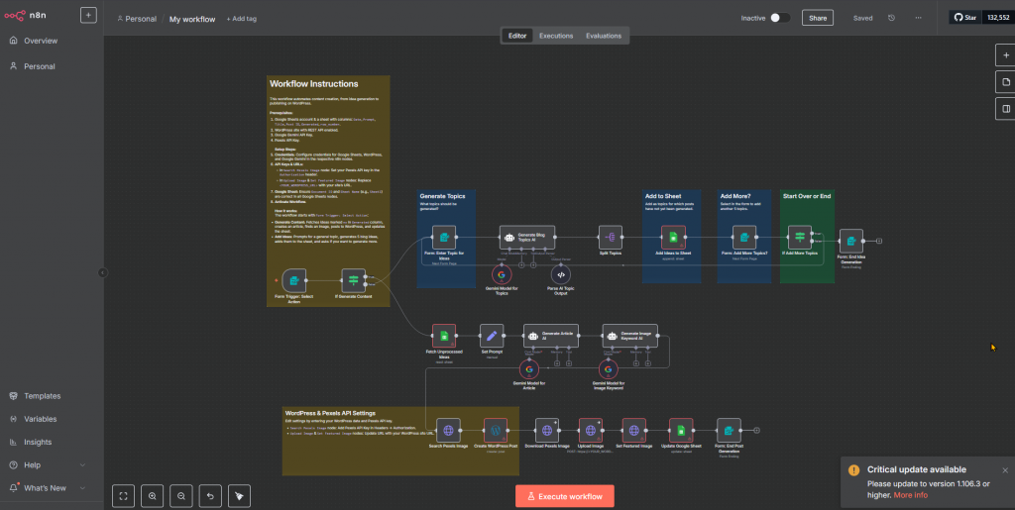
Task: Dismiss the Critical update notification
Action: coord(1004,470)
